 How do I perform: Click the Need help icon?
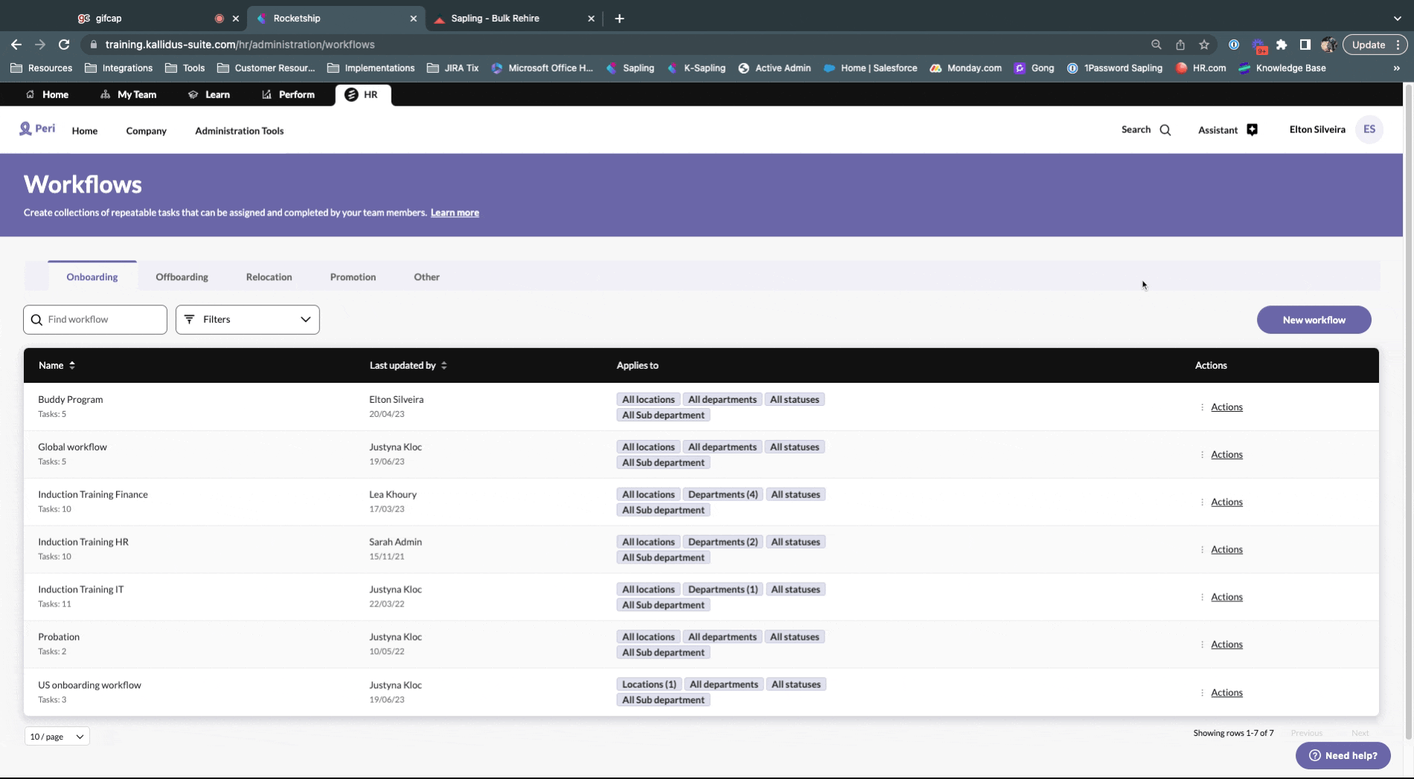tap(1314, 755)
